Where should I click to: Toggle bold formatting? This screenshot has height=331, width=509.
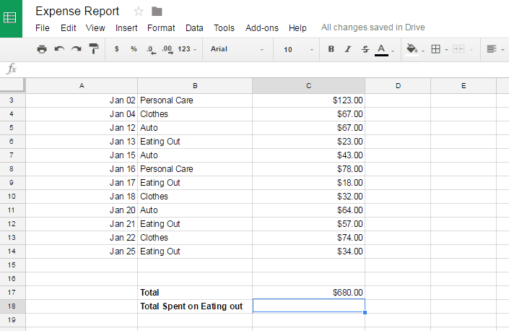[331, 49]
